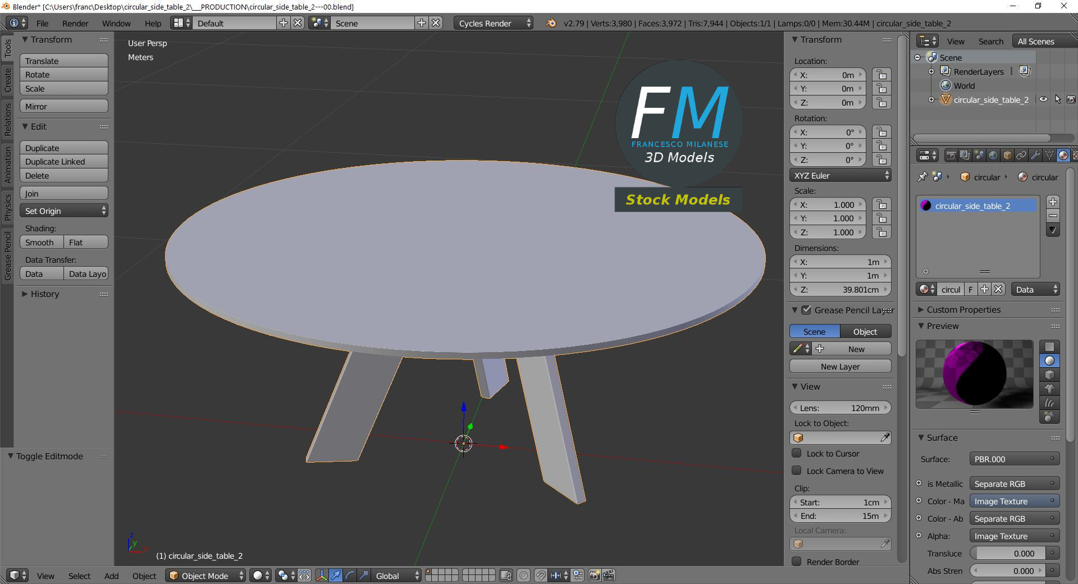Click the Mirror button
The image size is (1078, 584).
point(64,106)
